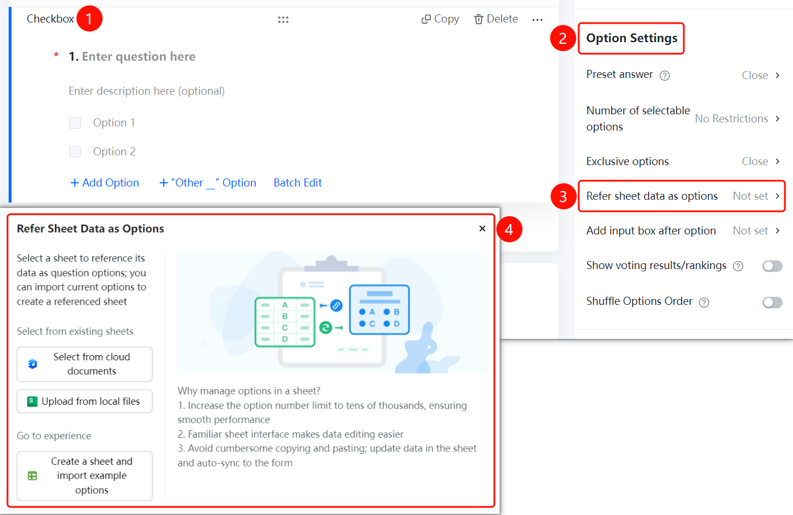
Task: Click the "Go to experience" label
Action: click(x=54, y=436)
